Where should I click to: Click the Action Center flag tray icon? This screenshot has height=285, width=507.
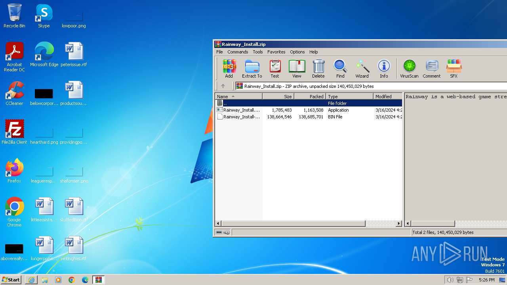(x=470, y=280)
